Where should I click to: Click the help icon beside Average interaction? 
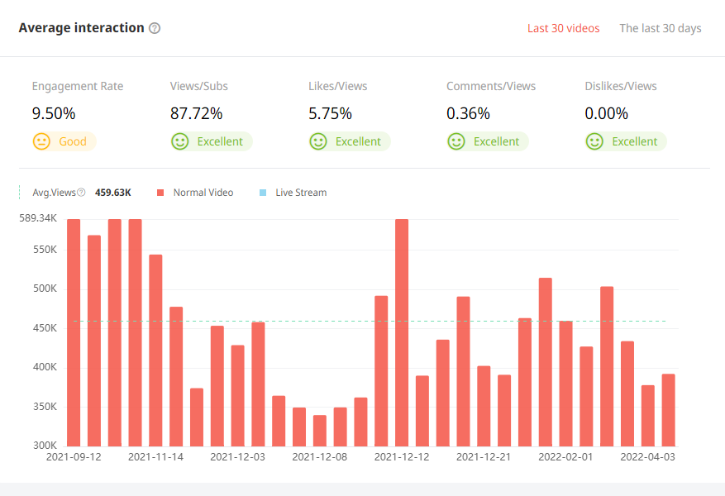[155, 28]
